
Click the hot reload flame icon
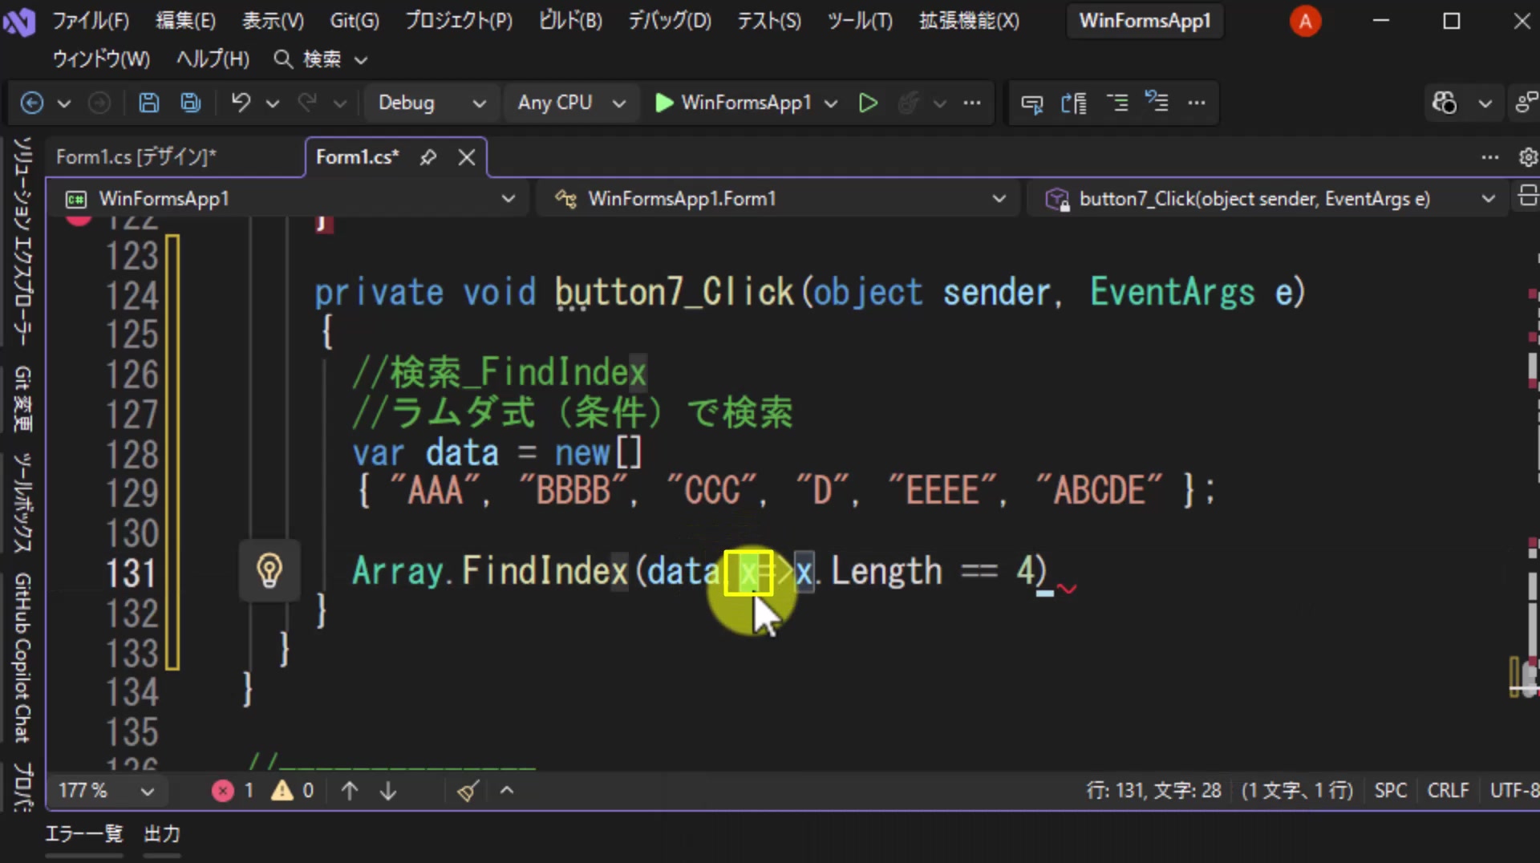(908, 103)
